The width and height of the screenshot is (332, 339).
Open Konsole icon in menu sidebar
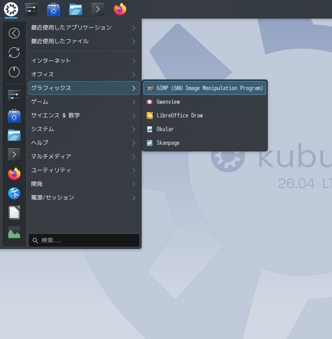(x=14, y=154)
